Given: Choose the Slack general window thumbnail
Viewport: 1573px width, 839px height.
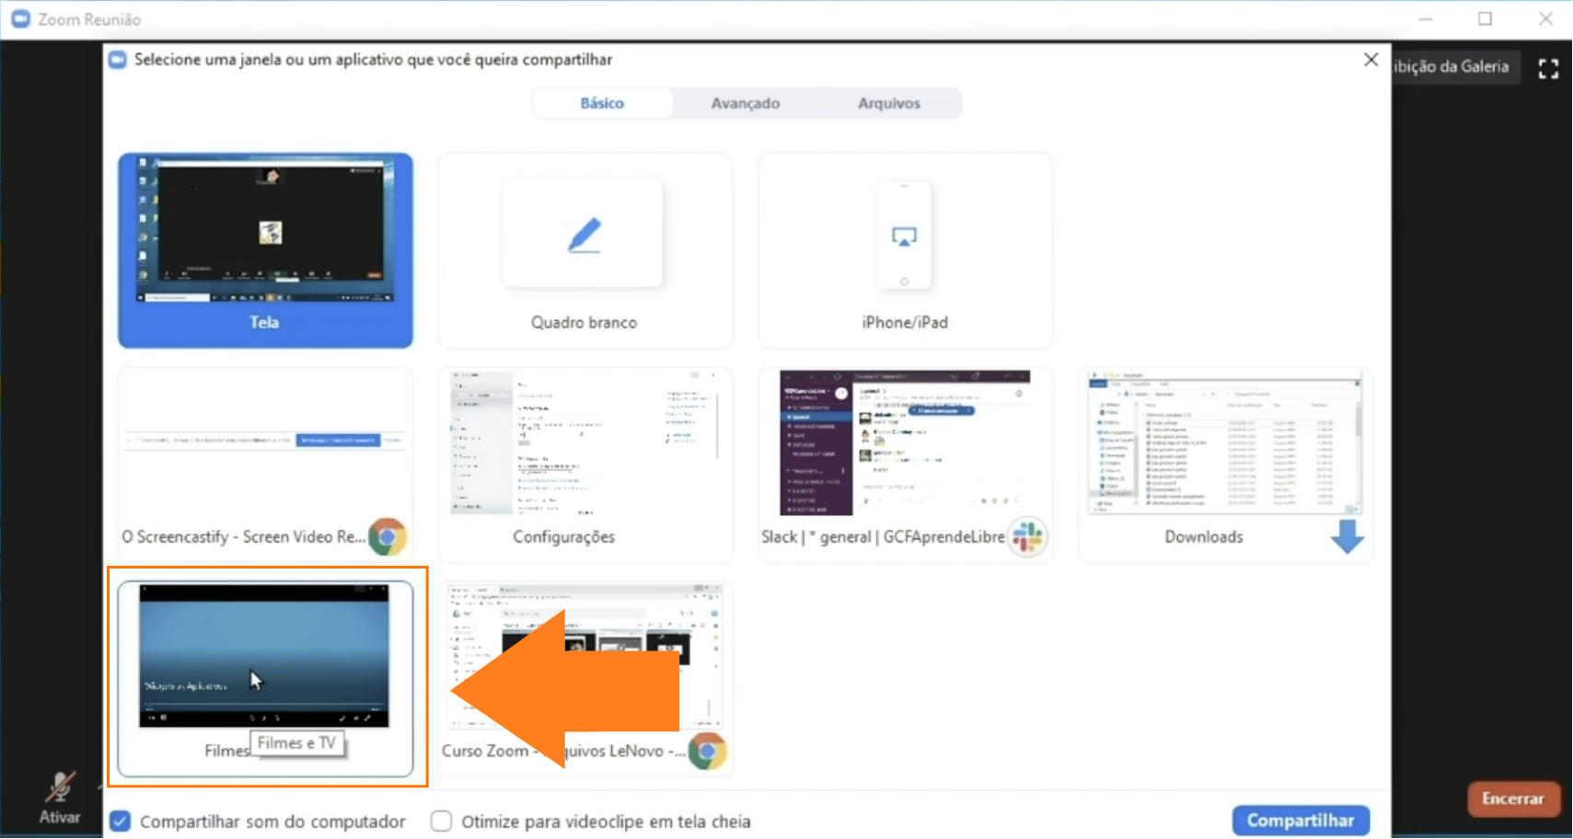Looking at the screenshot, I should 905,465.
